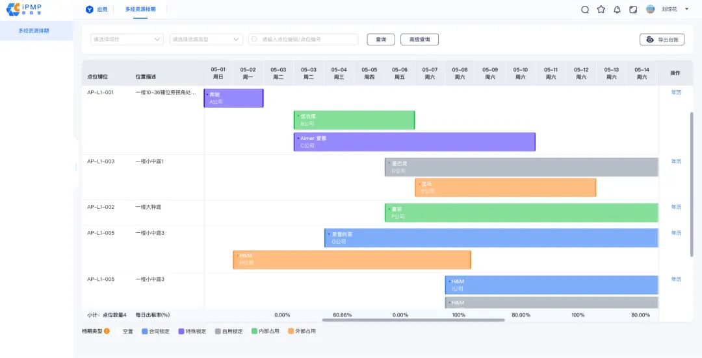702x358 pixels.
Task: Click the search magnifier icon in top bar
Action: (x=585, y=10)
